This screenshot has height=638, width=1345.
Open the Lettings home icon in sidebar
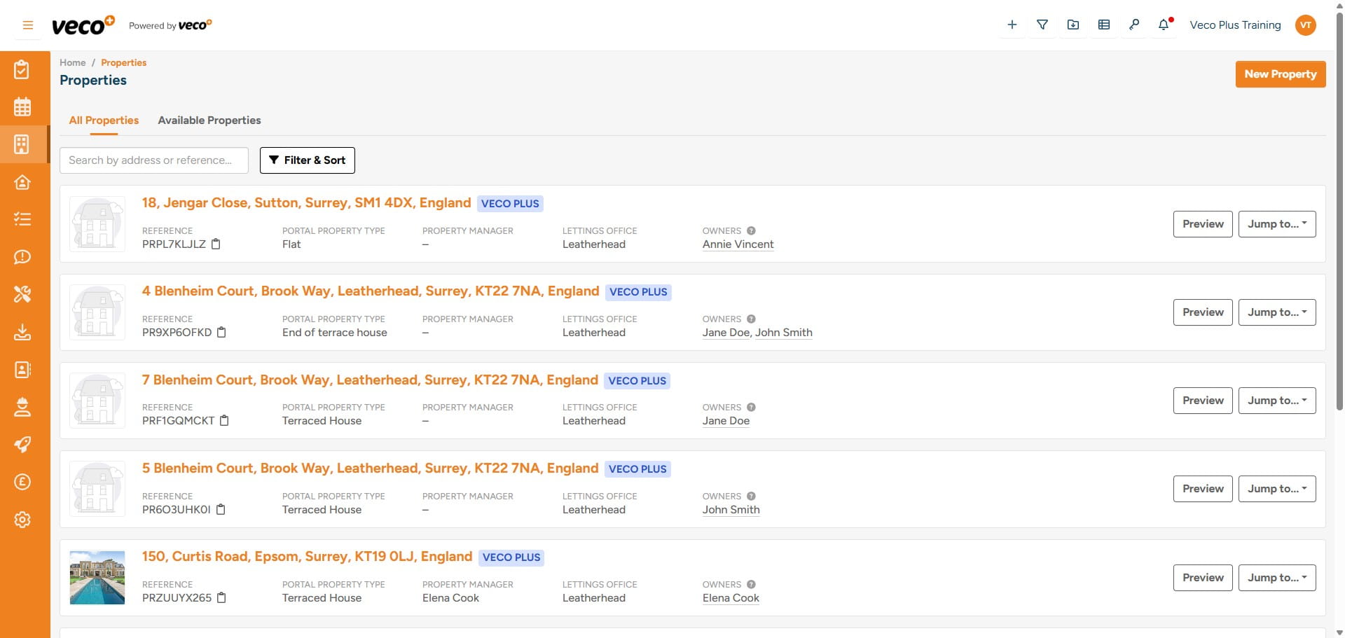tap(23, 183)
